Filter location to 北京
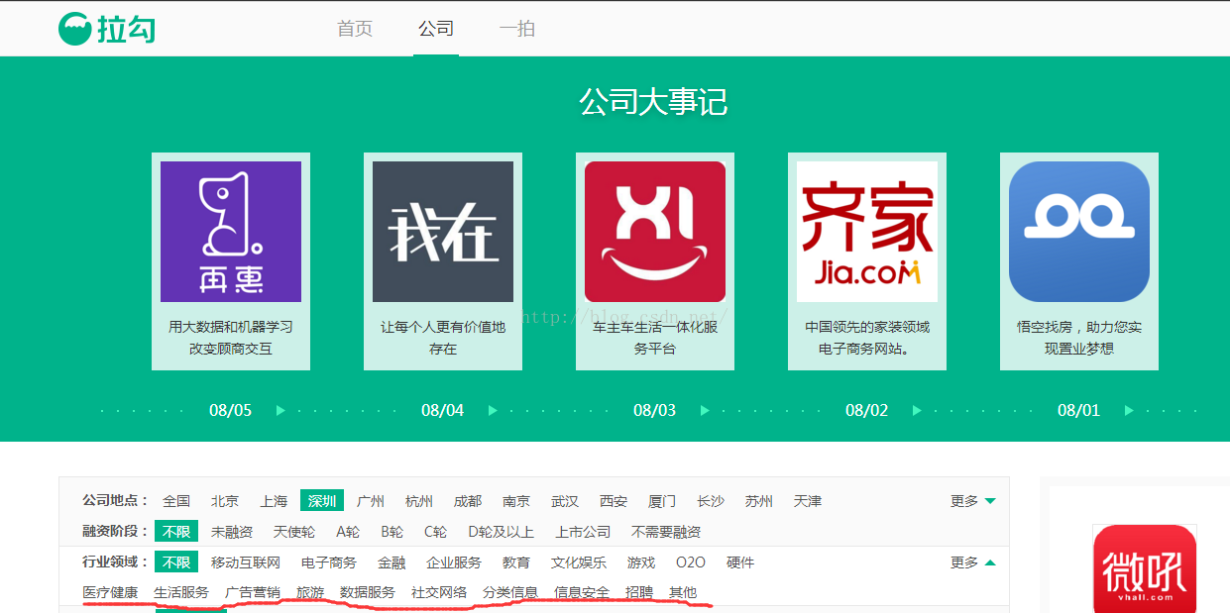Screen dimensions: 1230x613 coord(225,501)
